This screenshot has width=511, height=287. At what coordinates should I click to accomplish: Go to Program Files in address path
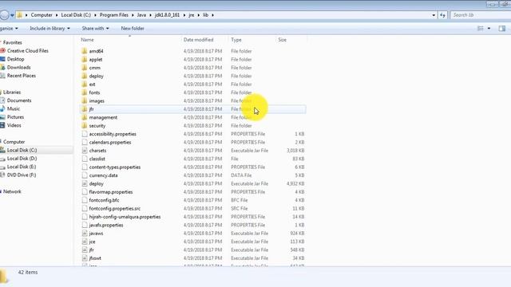pos(113,15)
